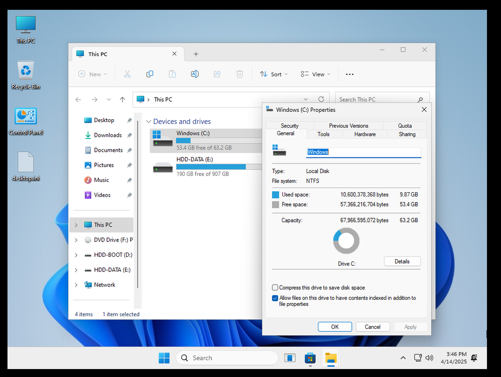The height and width of the screenshot is (377, 501).
Task: Click the Rename icon in toolbar
Action: point(194,74)
